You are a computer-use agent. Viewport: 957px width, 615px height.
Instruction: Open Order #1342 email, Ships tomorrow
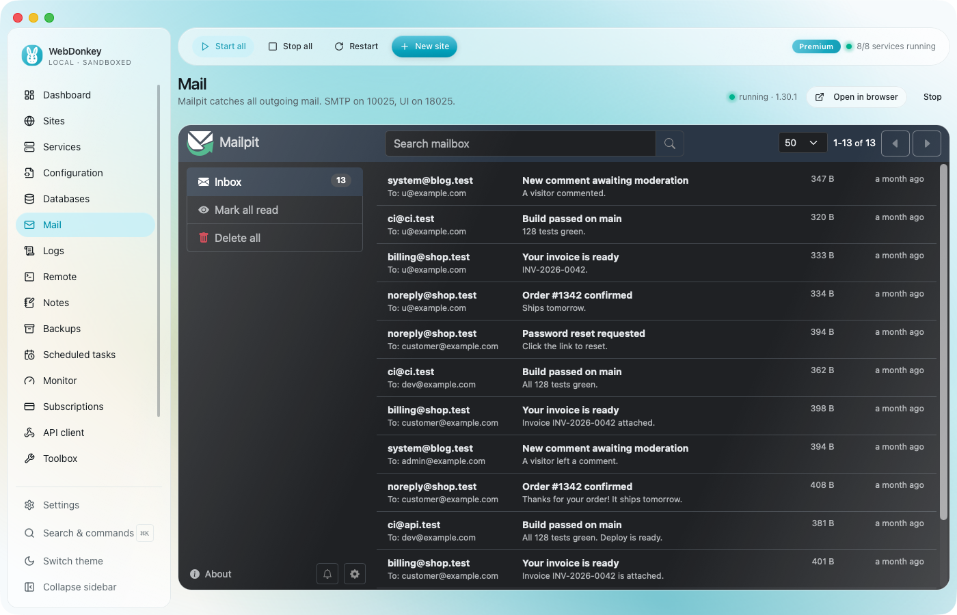pos(658,301)
